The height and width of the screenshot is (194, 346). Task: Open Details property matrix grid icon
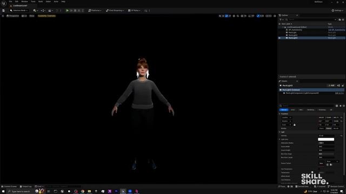(x=337, y=106)
